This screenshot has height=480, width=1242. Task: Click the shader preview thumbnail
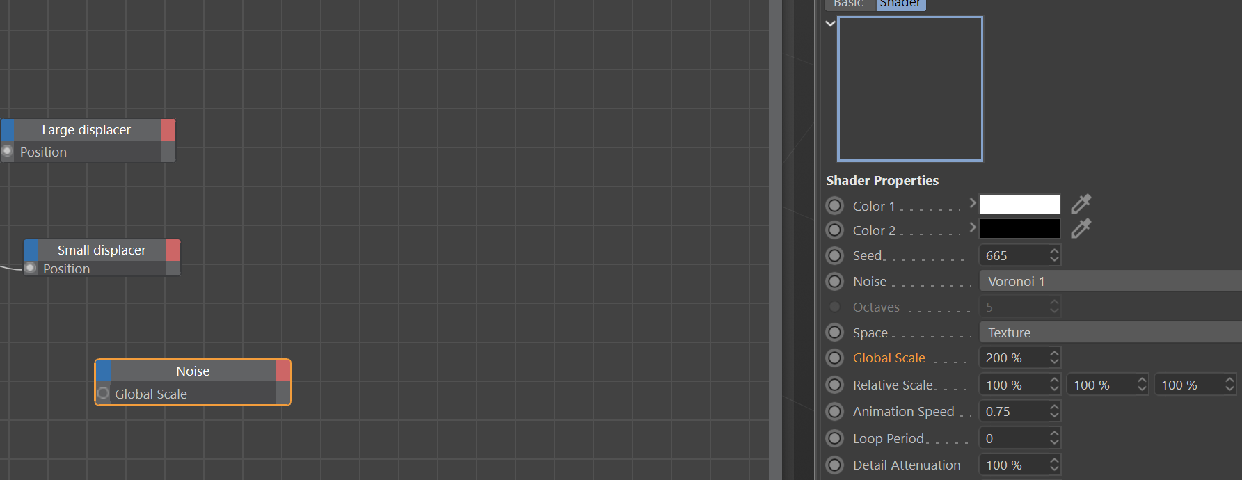pos(910,89)
